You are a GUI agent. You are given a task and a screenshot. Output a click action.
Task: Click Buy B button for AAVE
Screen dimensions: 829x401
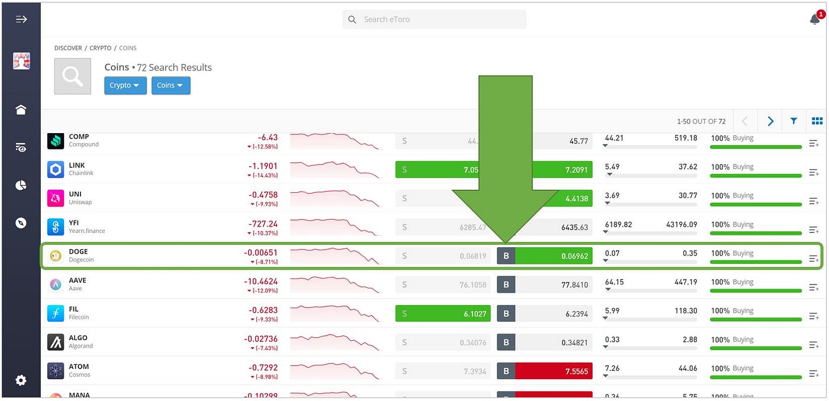tap(506, 284)
